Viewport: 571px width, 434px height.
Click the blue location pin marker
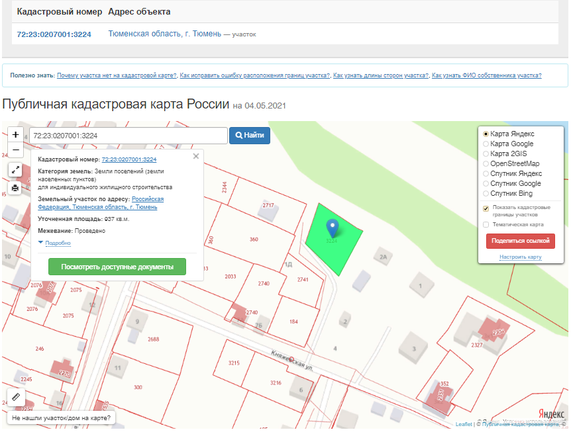click(x=332, y=228)
